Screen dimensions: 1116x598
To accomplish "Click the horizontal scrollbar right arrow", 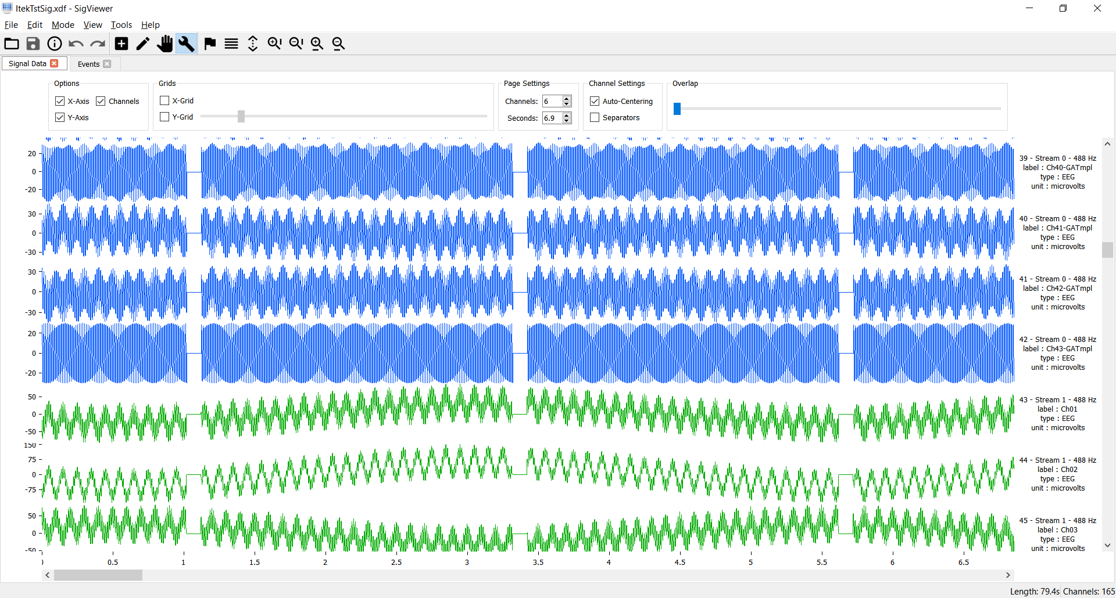I will point(1008,575).
